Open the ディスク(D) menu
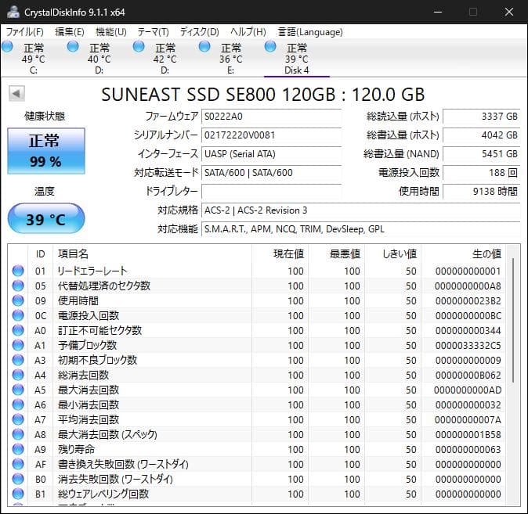This screenshot has height=514, width=528. (200, 32)
